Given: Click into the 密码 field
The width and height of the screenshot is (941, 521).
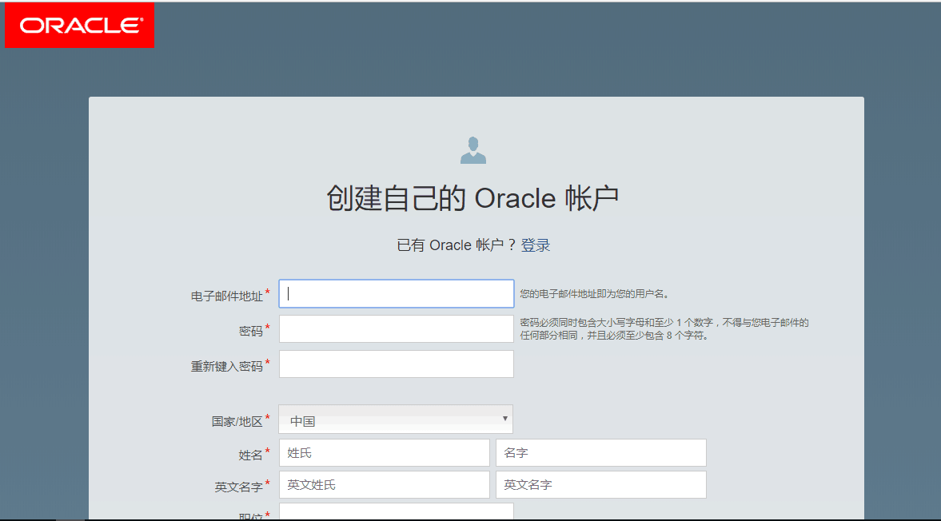Looking at the screenshot, I should pos(396,329).
